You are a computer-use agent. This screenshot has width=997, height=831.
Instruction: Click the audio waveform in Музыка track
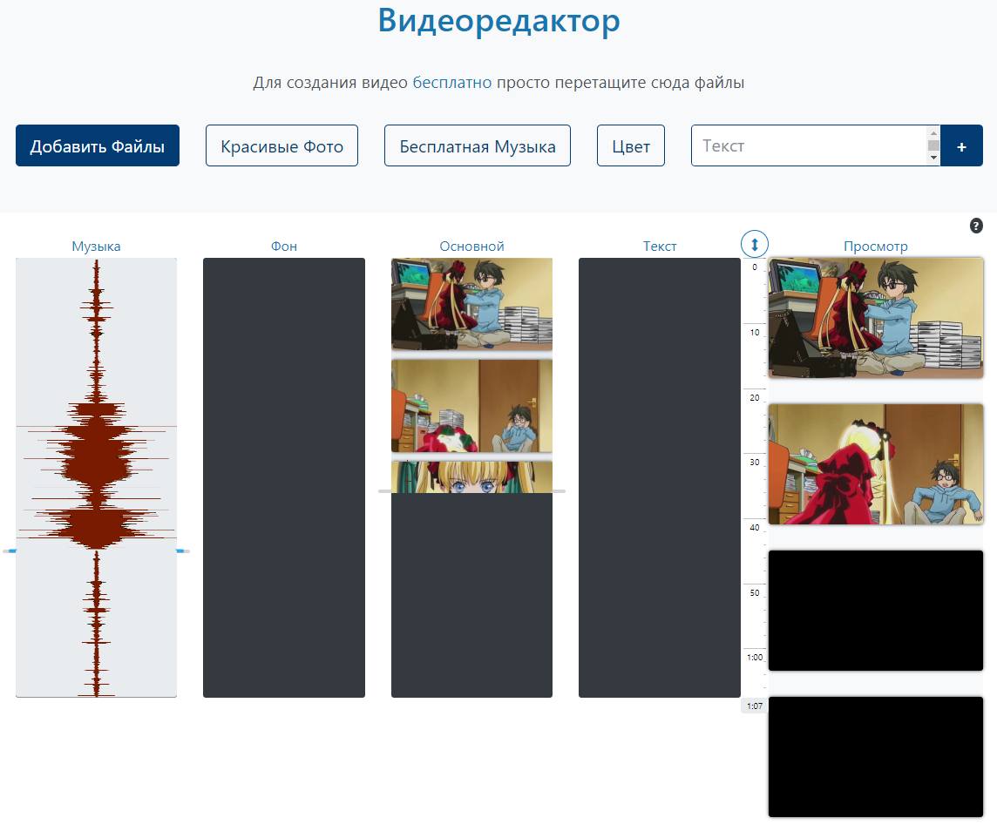[x=96, y=476]
